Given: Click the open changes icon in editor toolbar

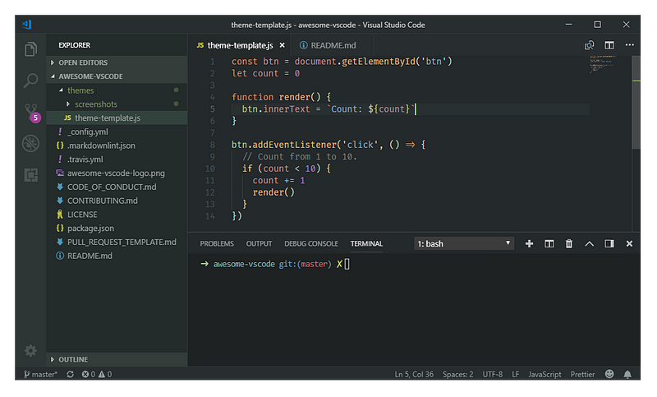Looking at the screenshot, I should pos(589,45).
